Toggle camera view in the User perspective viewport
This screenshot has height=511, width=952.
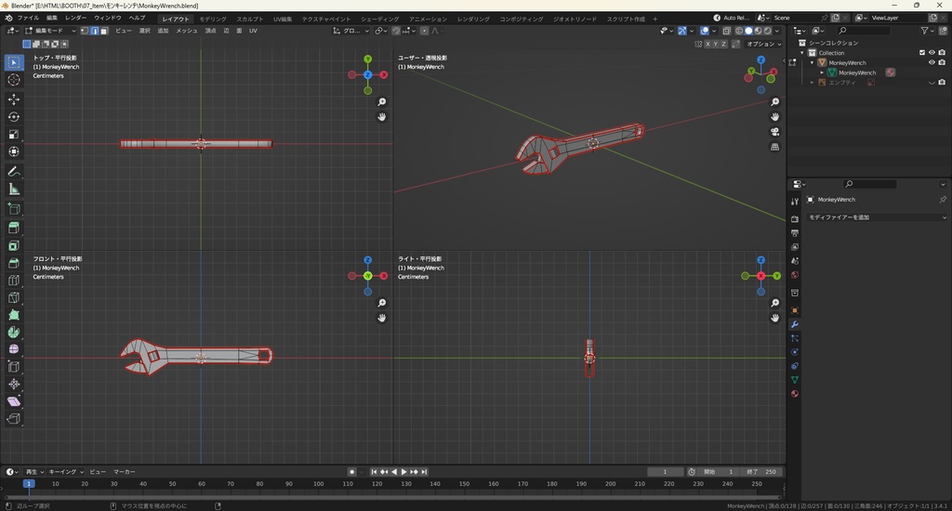pyautogui.click(x=775, y=132)
